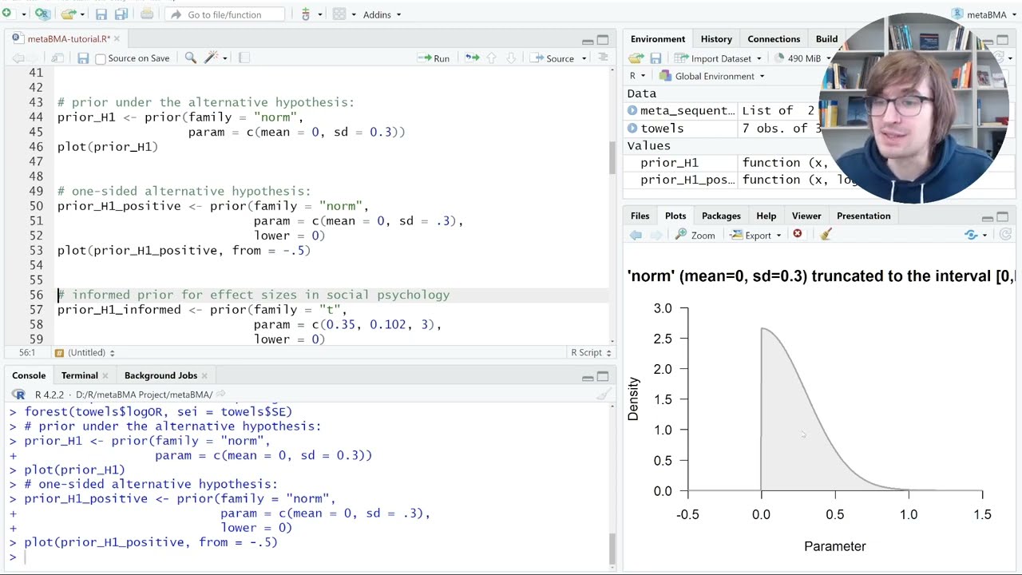Switch to the Terminal tab

click(80, 375)
